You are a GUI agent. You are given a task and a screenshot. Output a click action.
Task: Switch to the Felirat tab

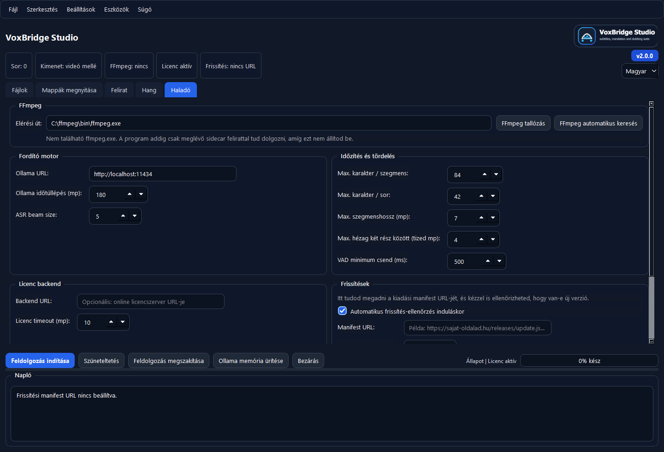[119, 90]
